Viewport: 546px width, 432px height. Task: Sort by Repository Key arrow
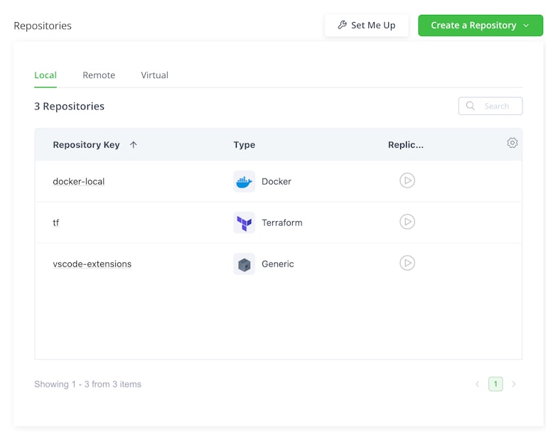click(x=133, y=145)
